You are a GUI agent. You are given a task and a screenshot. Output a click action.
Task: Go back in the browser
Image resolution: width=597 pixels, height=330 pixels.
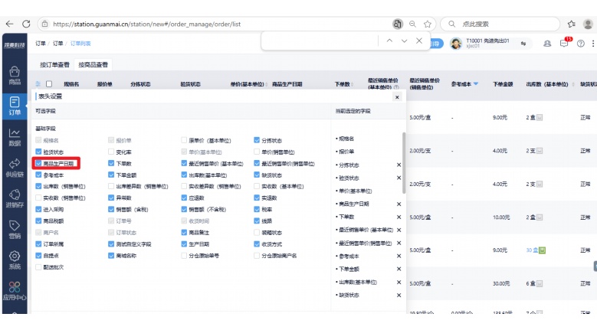9,24
